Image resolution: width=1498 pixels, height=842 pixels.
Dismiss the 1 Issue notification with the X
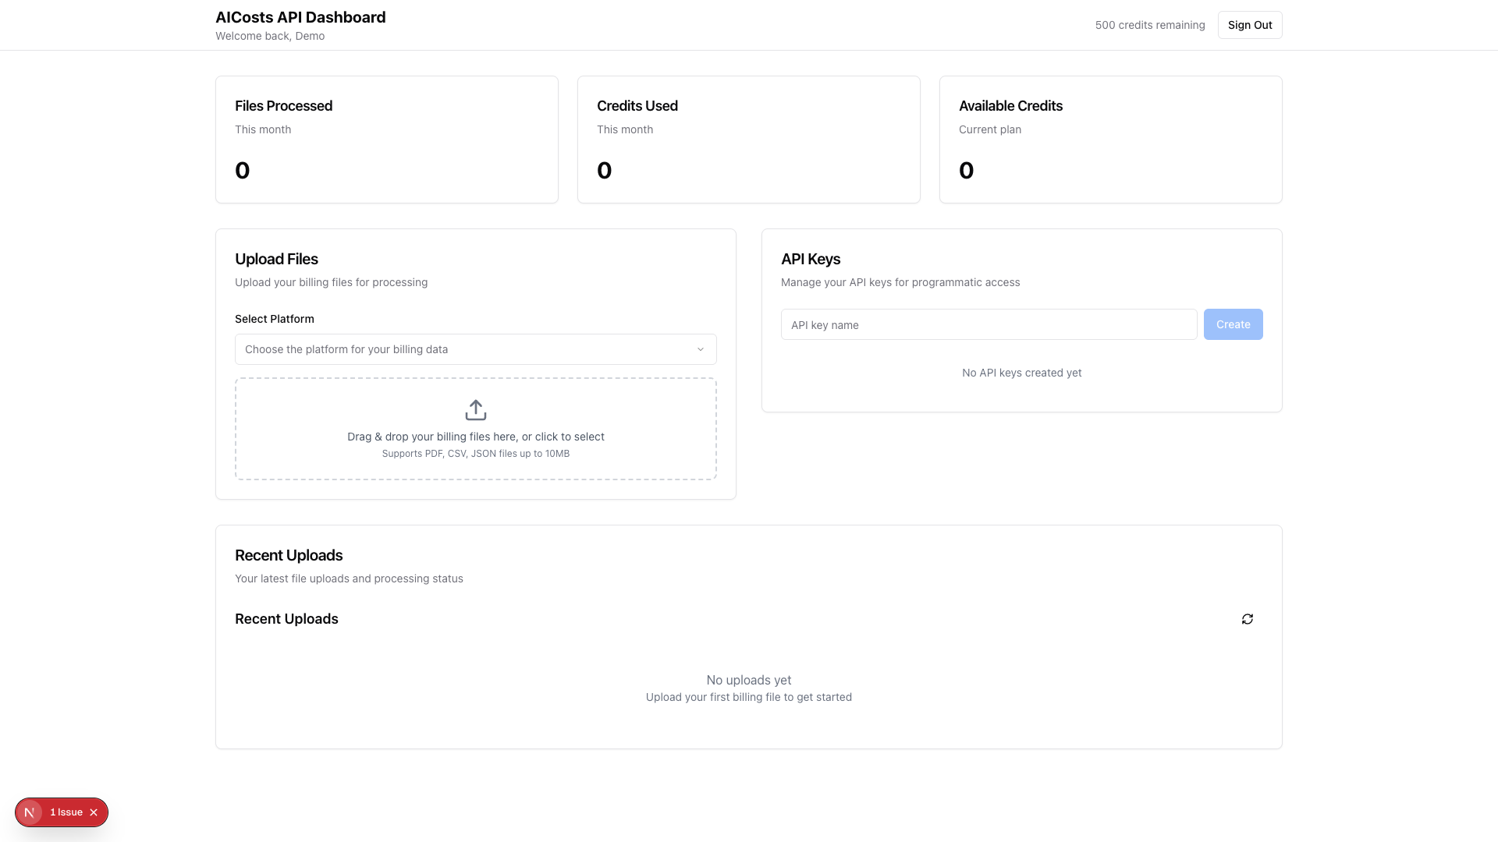coord(93,812)
